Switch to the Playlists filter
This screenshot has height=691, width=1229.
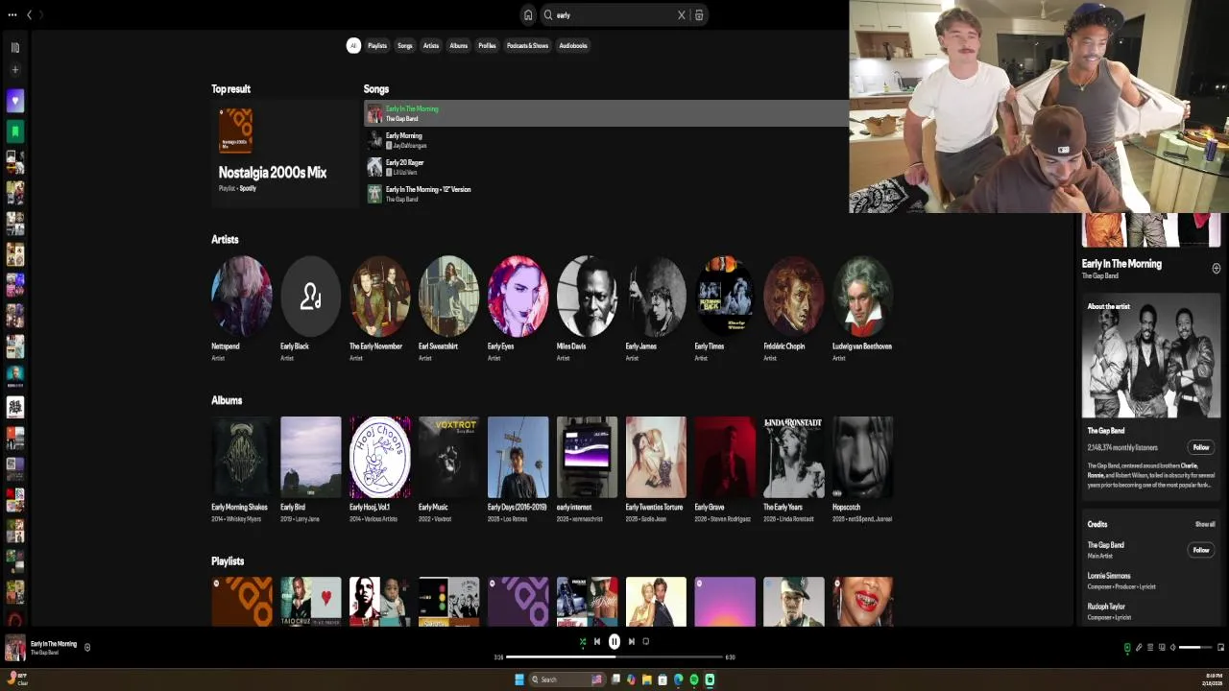[x=377, y=45]
